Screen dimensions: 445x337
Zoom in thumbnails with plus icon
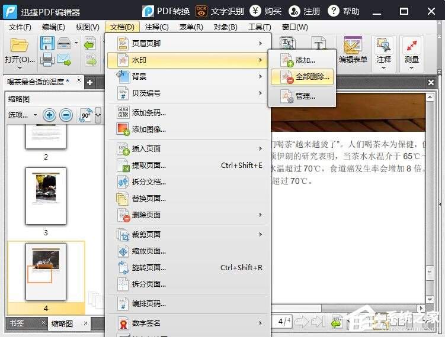point(49,115)
